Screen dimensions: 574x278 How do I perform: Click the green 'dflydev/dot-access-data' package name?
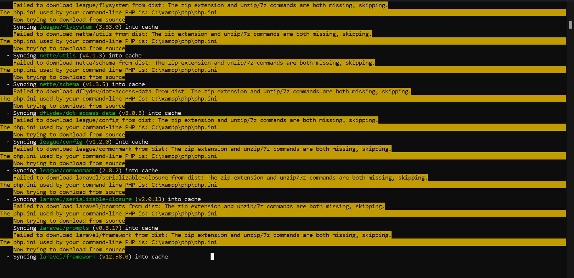pyautogui.click(x=77, y=113)
